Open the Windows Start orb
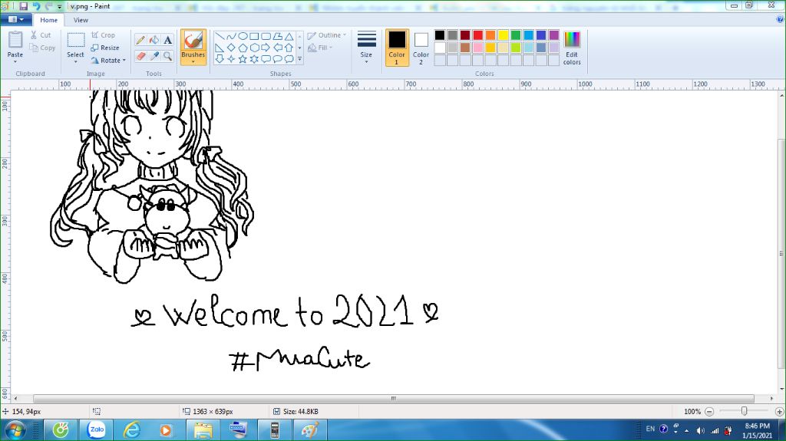 15,430
